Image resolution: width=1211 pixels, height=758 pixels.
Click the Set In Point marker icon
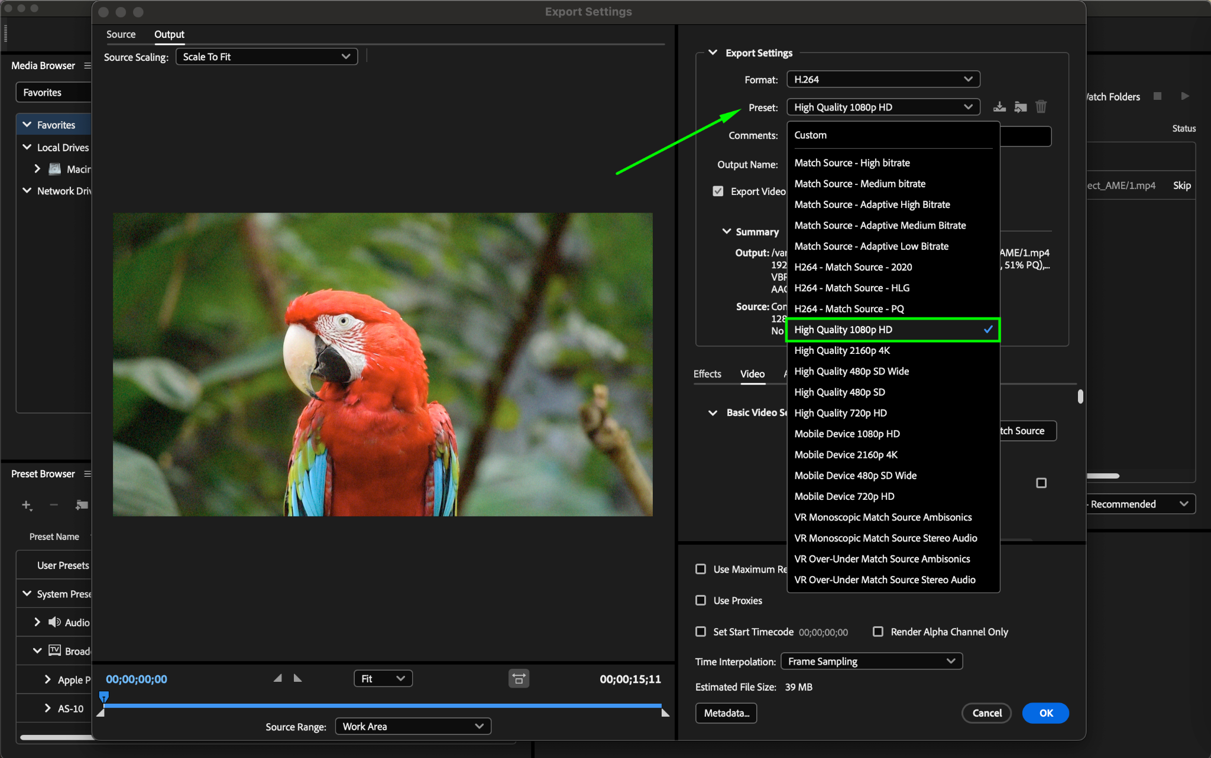[x=277, y=678]
